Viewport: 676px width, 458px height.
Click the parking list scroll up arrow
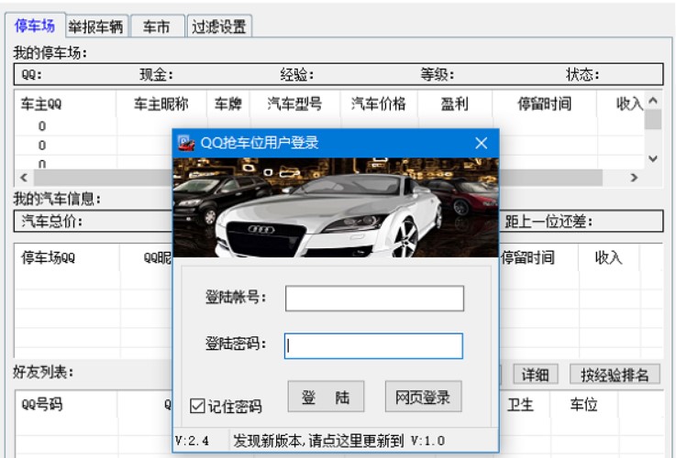pos(653,100)
